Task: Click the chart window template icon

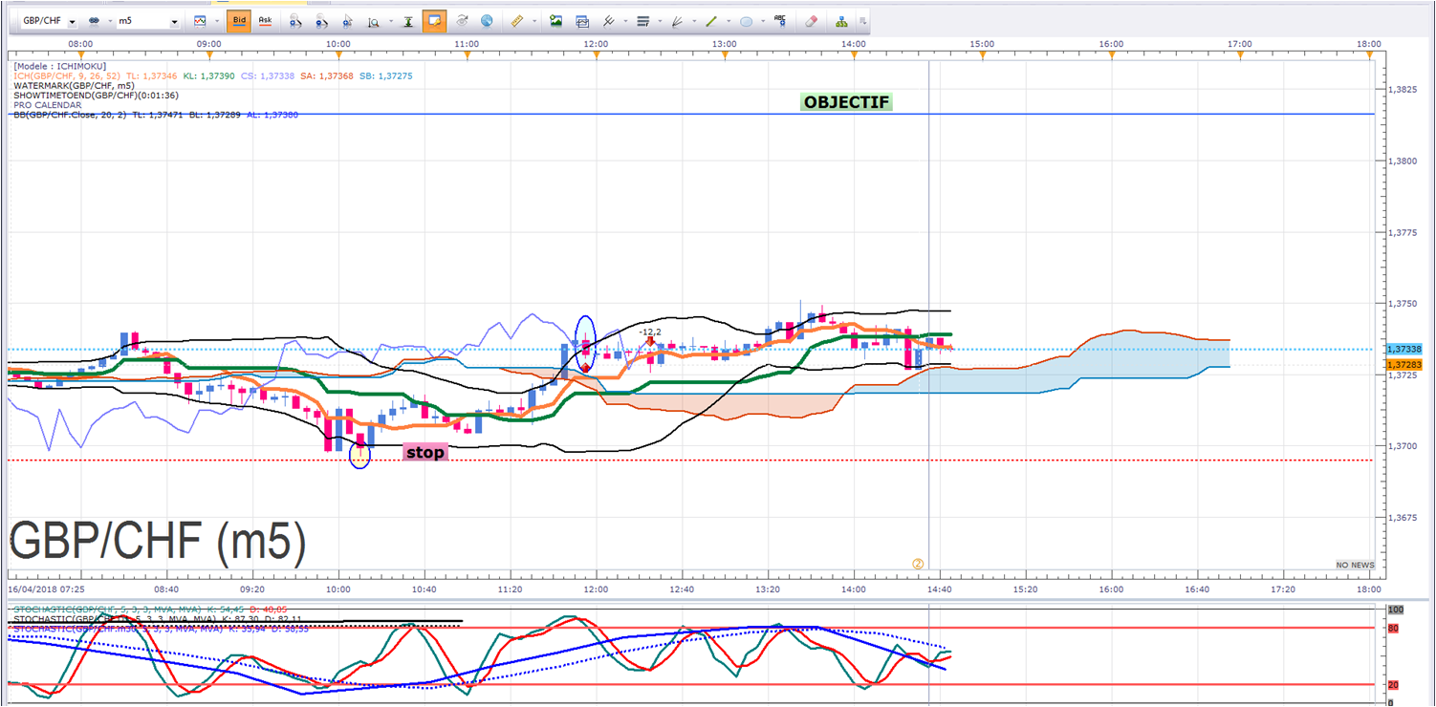Action: point(582,21)
